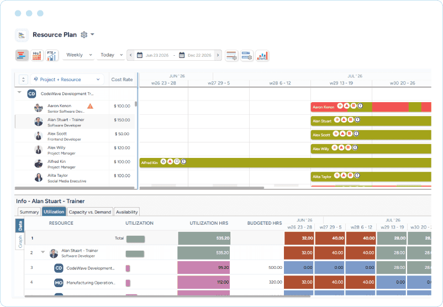Viewport: 443px width, 307px height.
Task: Open the row display settings icon
Action: (x=231, y=55)
